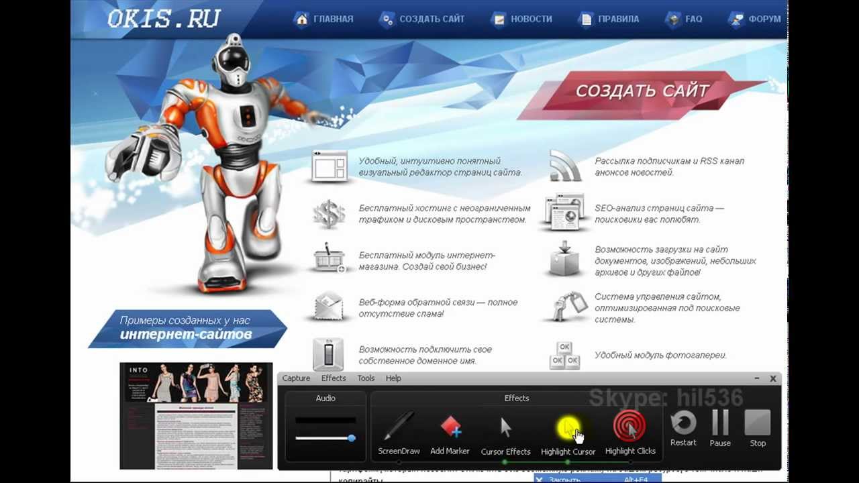Click the site management keys icon
The image size is (859, 483).
coord(570,307)
